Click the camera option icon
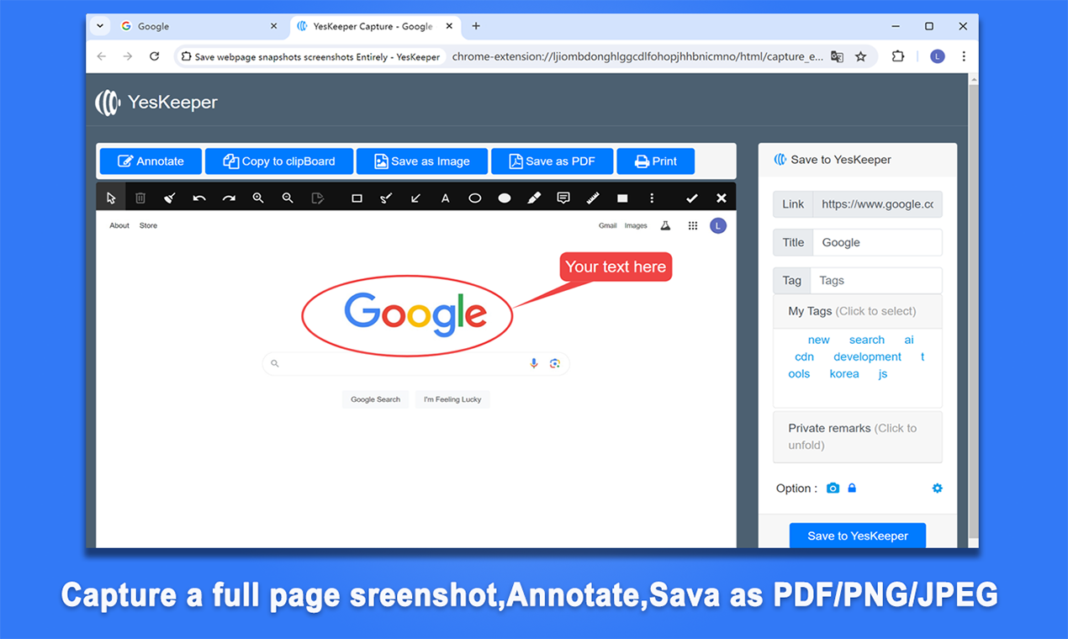This screenshot has width=1068, height=639. (833, 488)
